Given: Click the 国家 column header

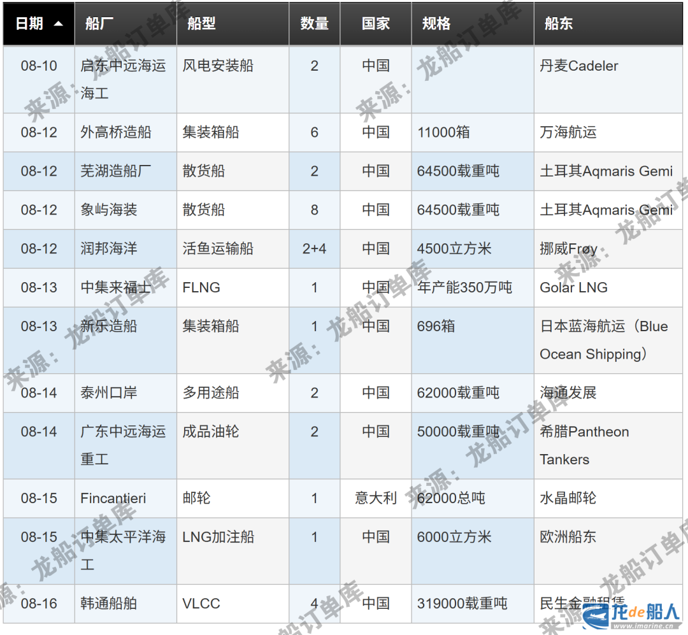Looking at the screenshot, I should (x=376, y=24).
